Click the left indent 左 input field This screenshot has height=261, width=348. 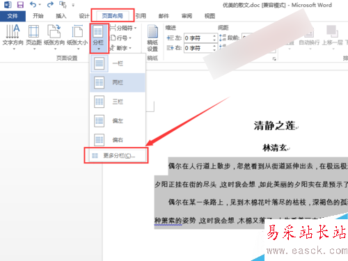point(198,38)
